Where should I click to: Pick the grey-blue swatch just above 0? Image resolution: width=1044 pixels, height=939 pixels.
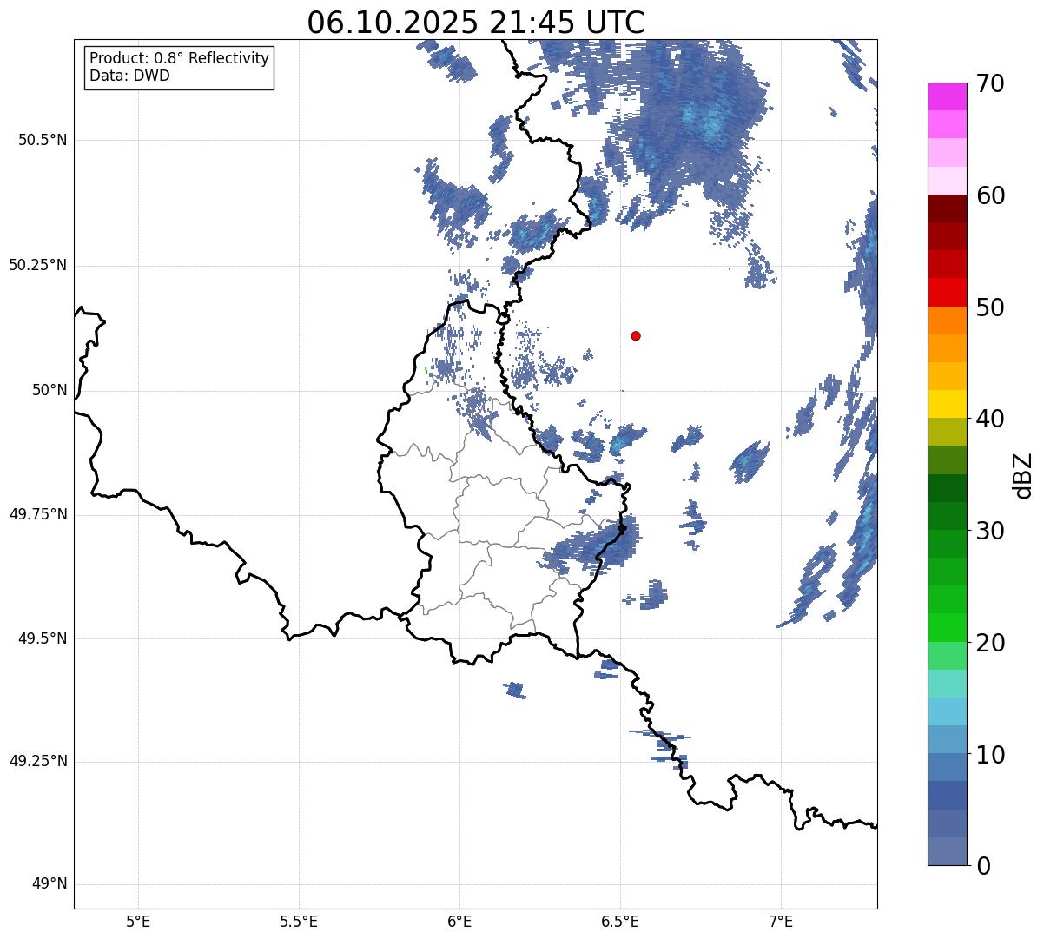(948, 851)
